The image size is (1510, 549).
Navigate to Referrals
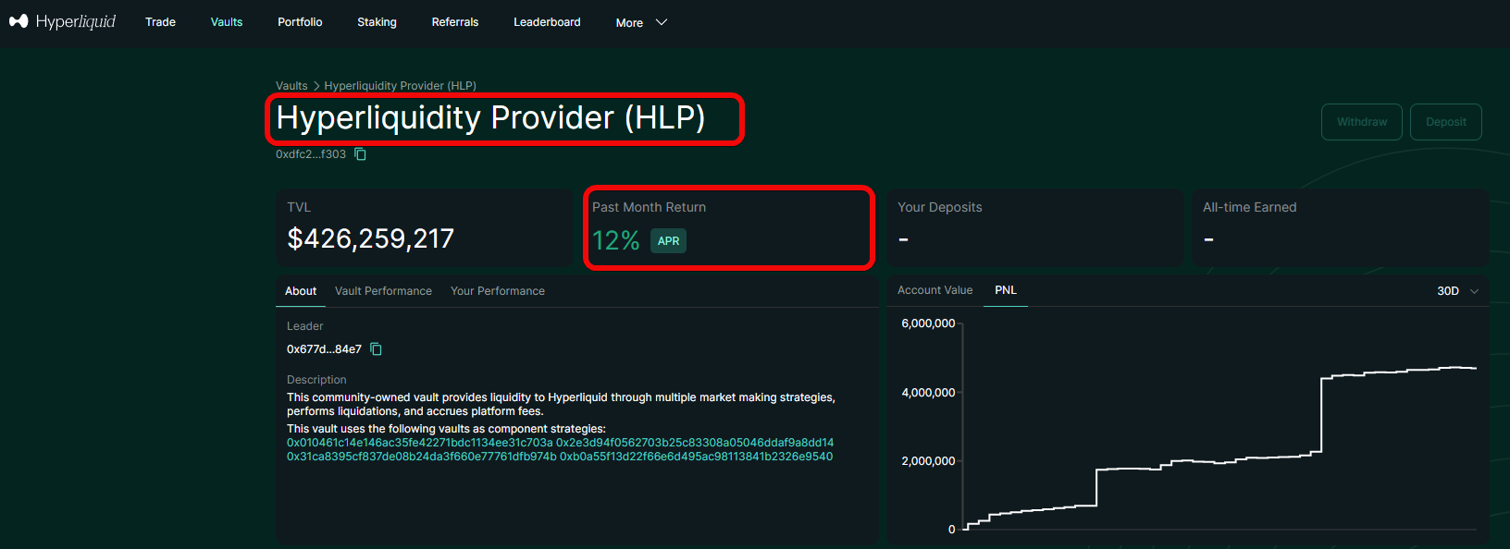(x=454, y=22)
